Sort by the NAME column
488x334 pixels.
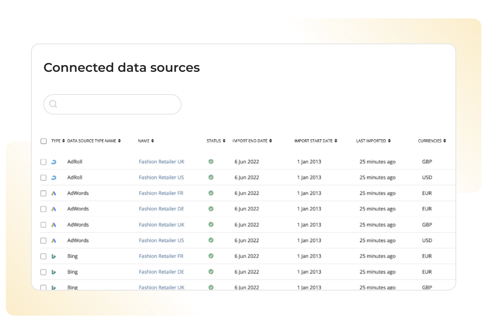pos(146,141)
